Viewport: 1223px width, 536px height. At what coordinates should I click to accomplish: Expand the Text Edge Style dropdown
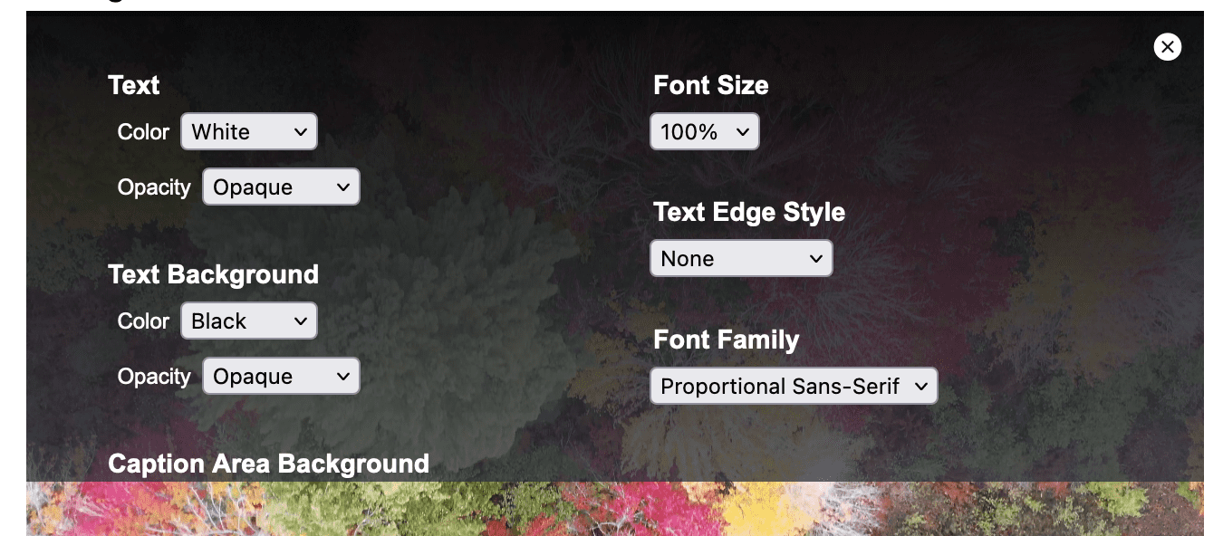(740, 259)
